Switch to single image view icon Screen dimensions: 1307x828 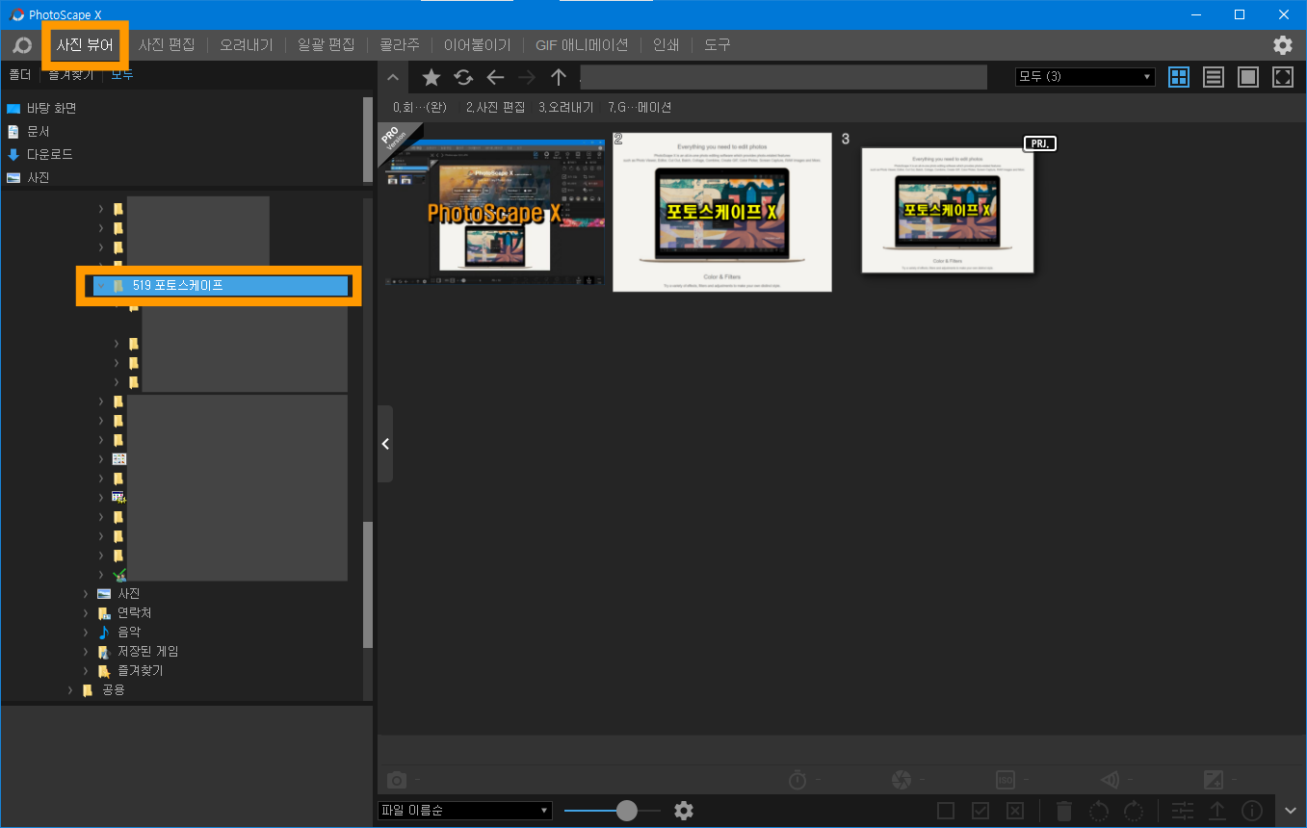tap(1248, 77)
